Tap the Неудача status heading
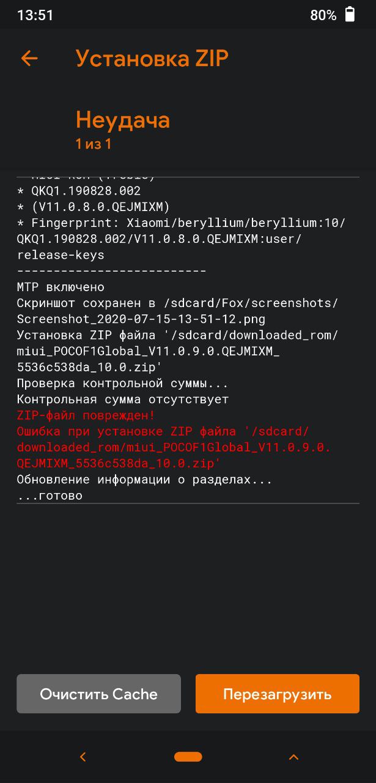The width and height of the screenshot is (376, 783). [x=122, y=120]
